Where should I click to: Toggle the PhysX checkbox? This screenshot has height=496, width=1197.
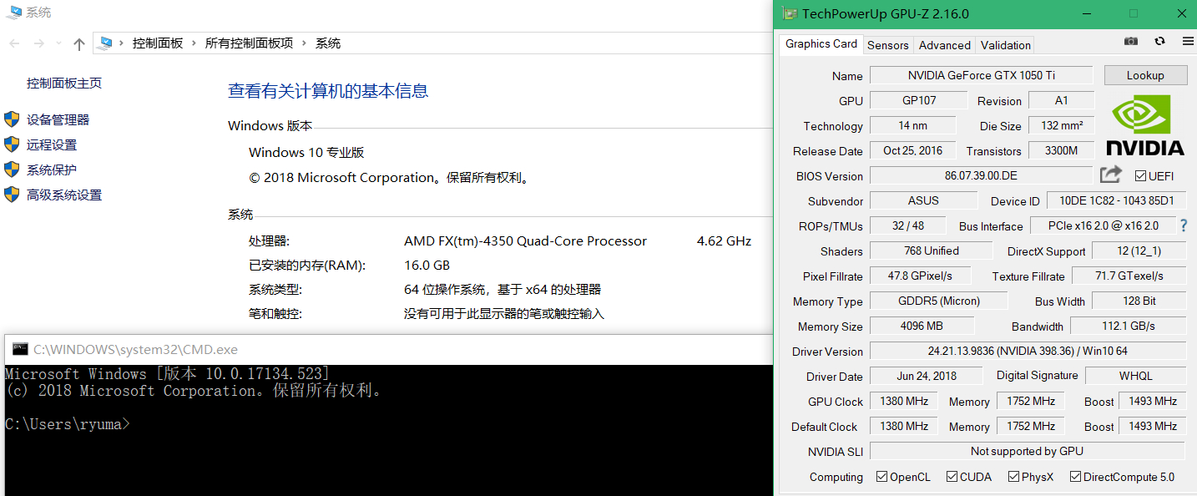1013,477
